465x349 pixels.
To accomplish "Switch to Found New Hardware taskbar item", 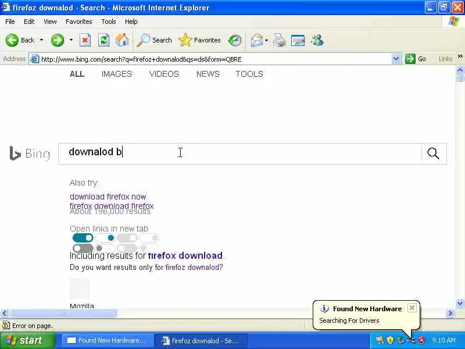I will tap(107, 340).
